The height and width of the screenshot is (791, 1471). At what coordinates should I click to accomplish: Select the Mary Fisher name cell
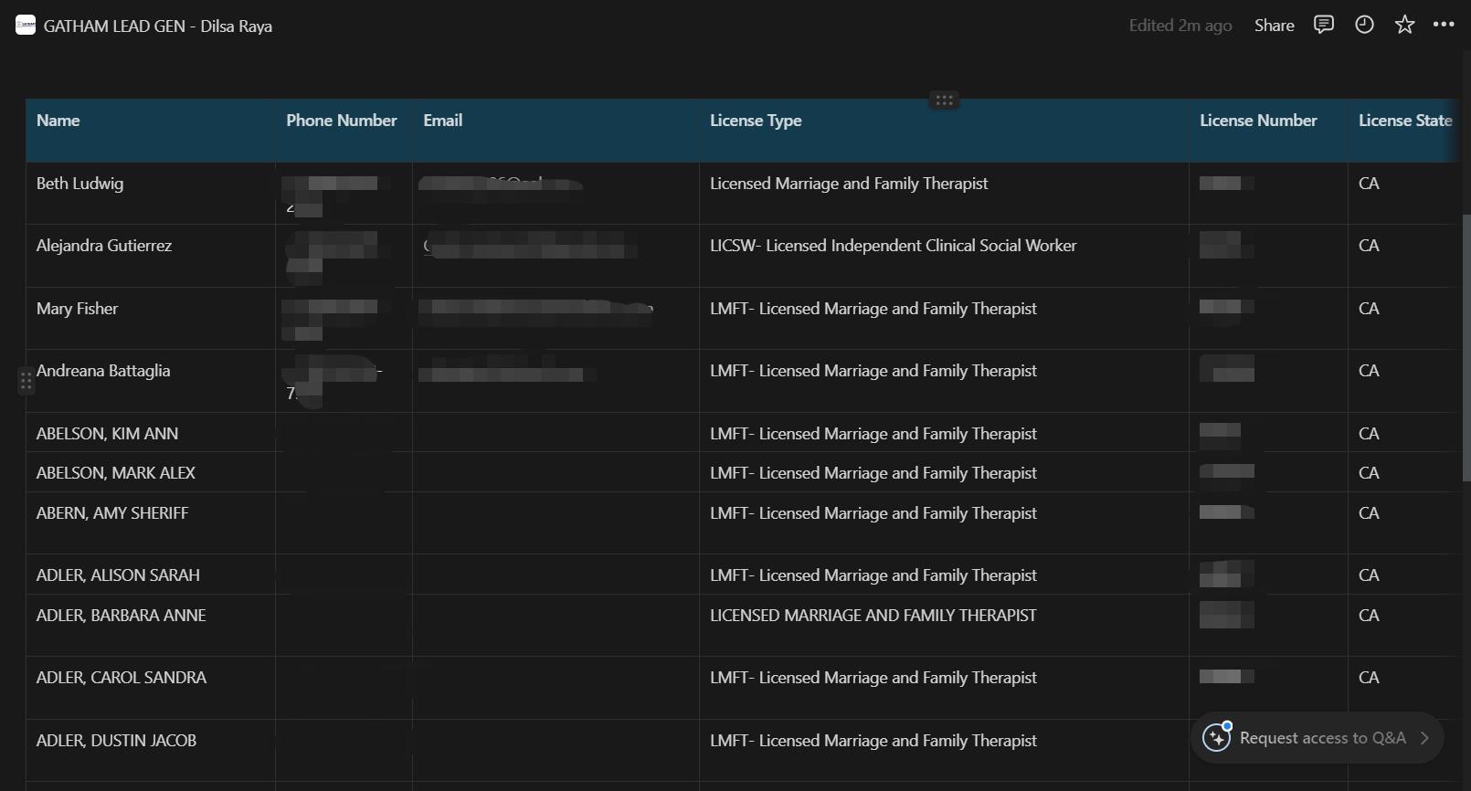pos(151,319)
